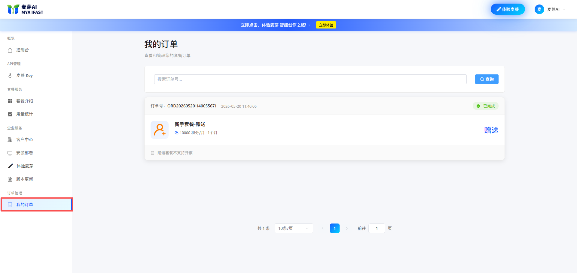Open 用量统计 menu item
The image size is (577, 273).
point(36,114)
